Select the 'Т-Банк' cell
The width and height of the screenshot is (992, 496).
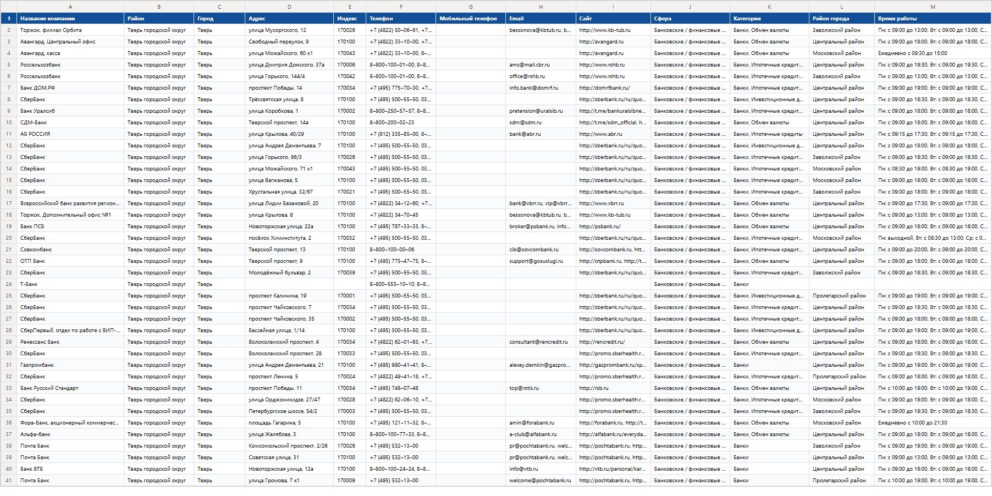(70, 284)
